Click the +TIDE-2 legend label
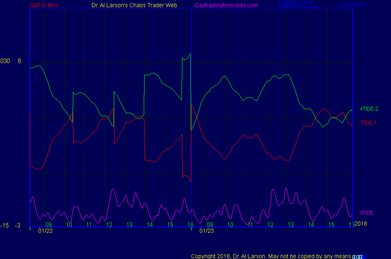The height and width of the screenshot is (259, 391). 369,109
